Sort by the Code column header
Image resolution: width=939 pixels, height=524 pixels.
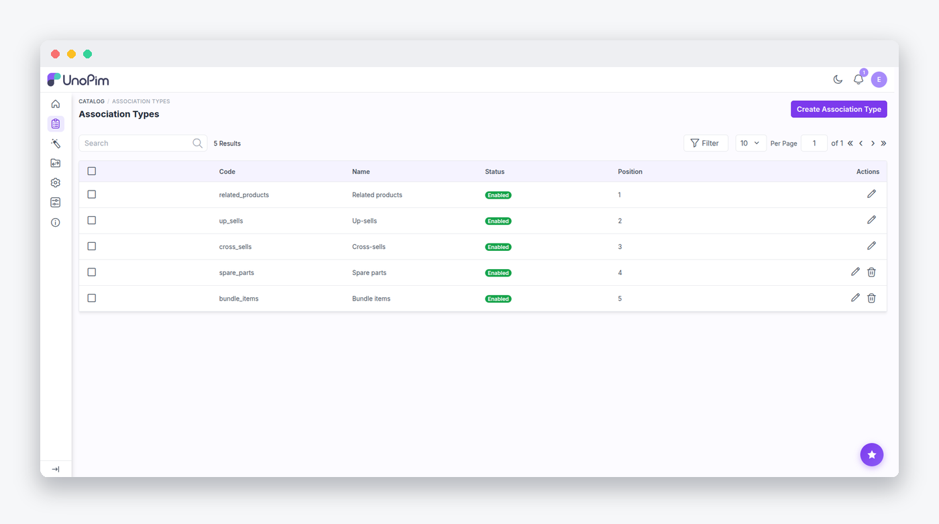click(227, 172)
